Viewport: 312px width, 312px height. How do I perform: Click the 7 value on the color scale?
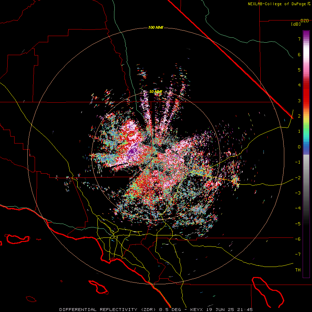coord(299,39)
